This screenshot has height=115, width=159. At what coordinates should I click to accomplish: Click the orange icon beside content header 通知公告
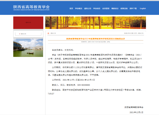[48, 33]
